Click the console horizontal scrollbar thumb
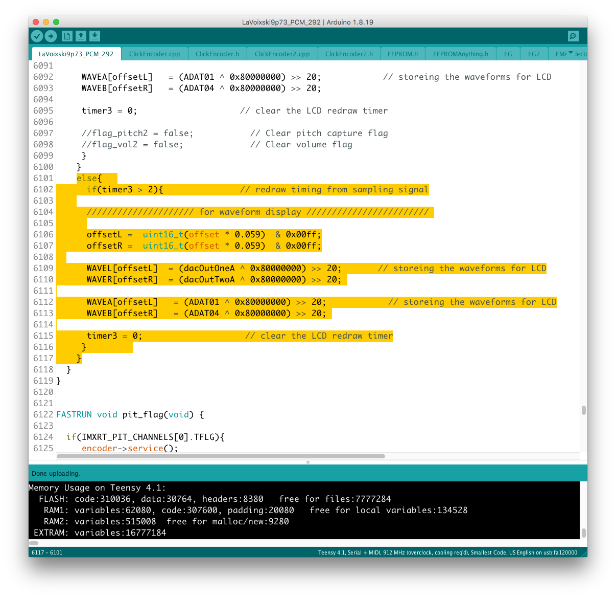 pyautogui.click(x=34, y=543)
